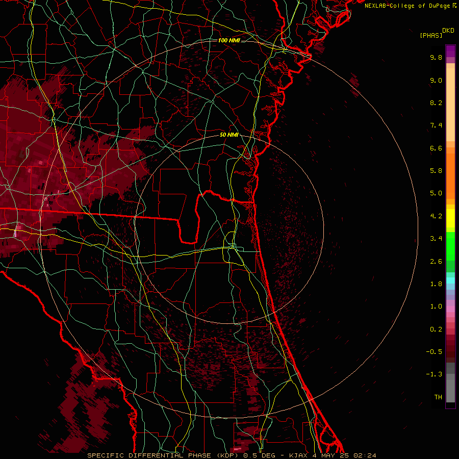Click the cyan color bar segment
Screen dimensions: 459x459
(450, 280)
